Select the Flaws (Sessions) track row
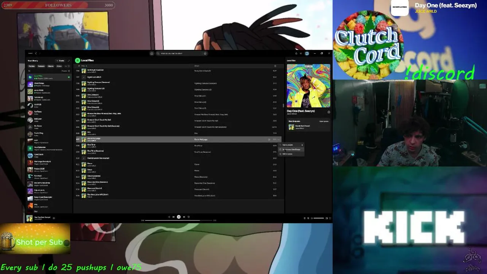This screenshot has width=487, height=274. (x=179, y=177)
